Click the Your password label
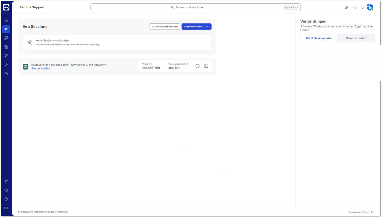Viewport: 382px width, 218px height. (178, 64)
